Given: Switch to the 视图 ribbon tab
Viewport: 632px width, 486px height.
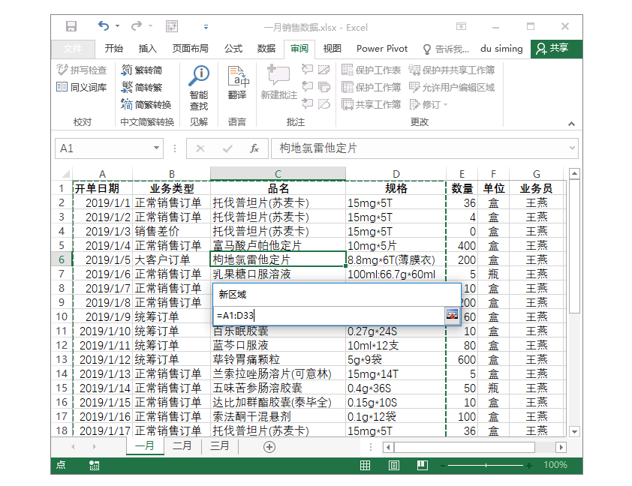Looking at the screenshot, I should click(332, 49).
